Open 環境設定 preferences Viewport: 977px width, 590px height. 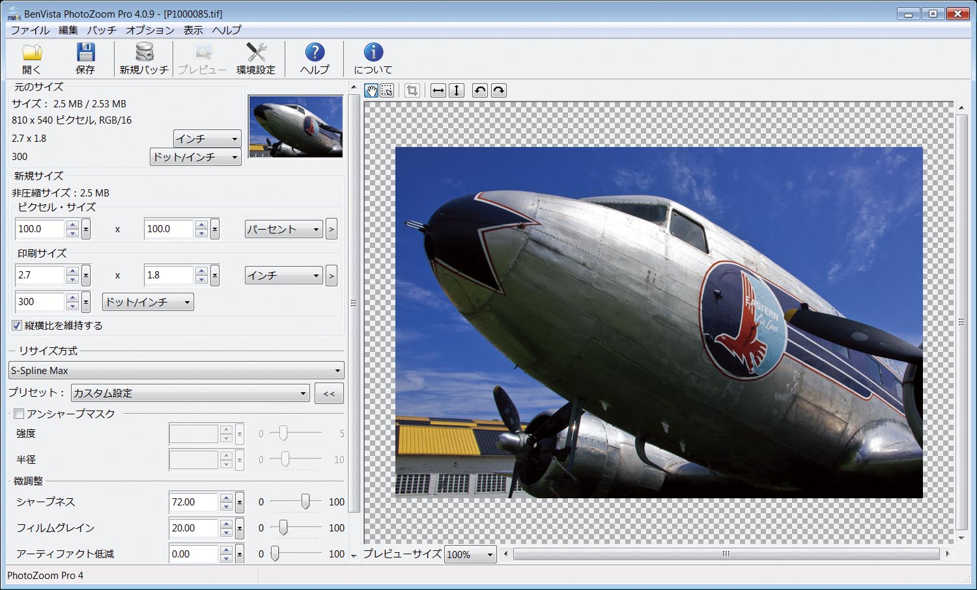click(257, 59)
